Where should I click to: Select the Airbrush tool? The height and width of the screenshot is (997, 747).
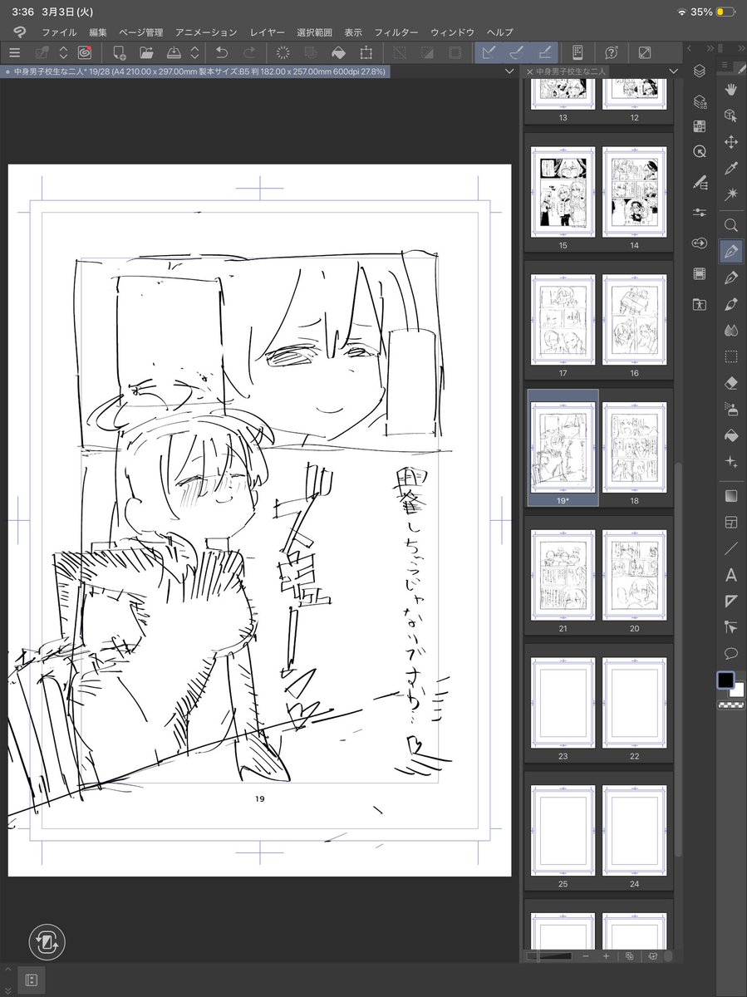point(731,409)
